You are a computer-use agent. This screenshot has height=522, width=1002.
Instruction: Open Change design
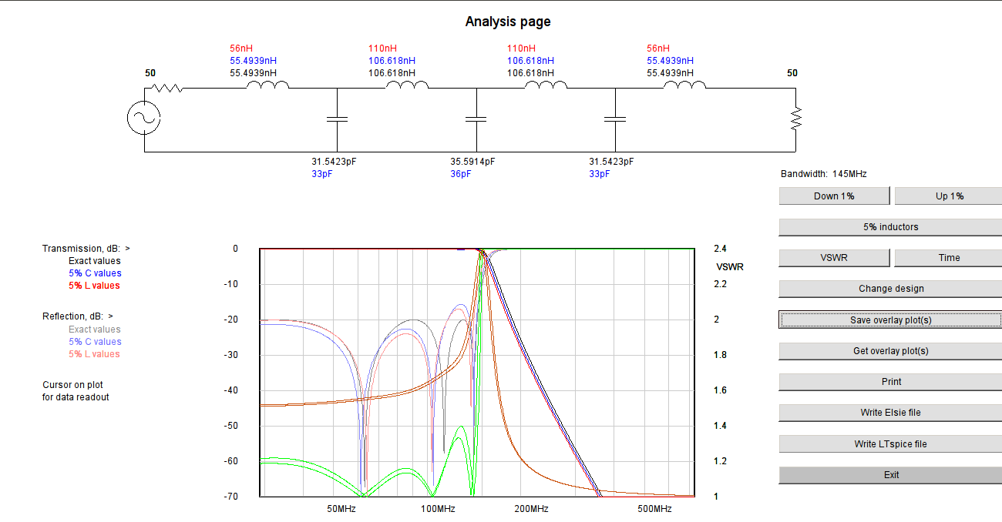(x=890, y=289)
